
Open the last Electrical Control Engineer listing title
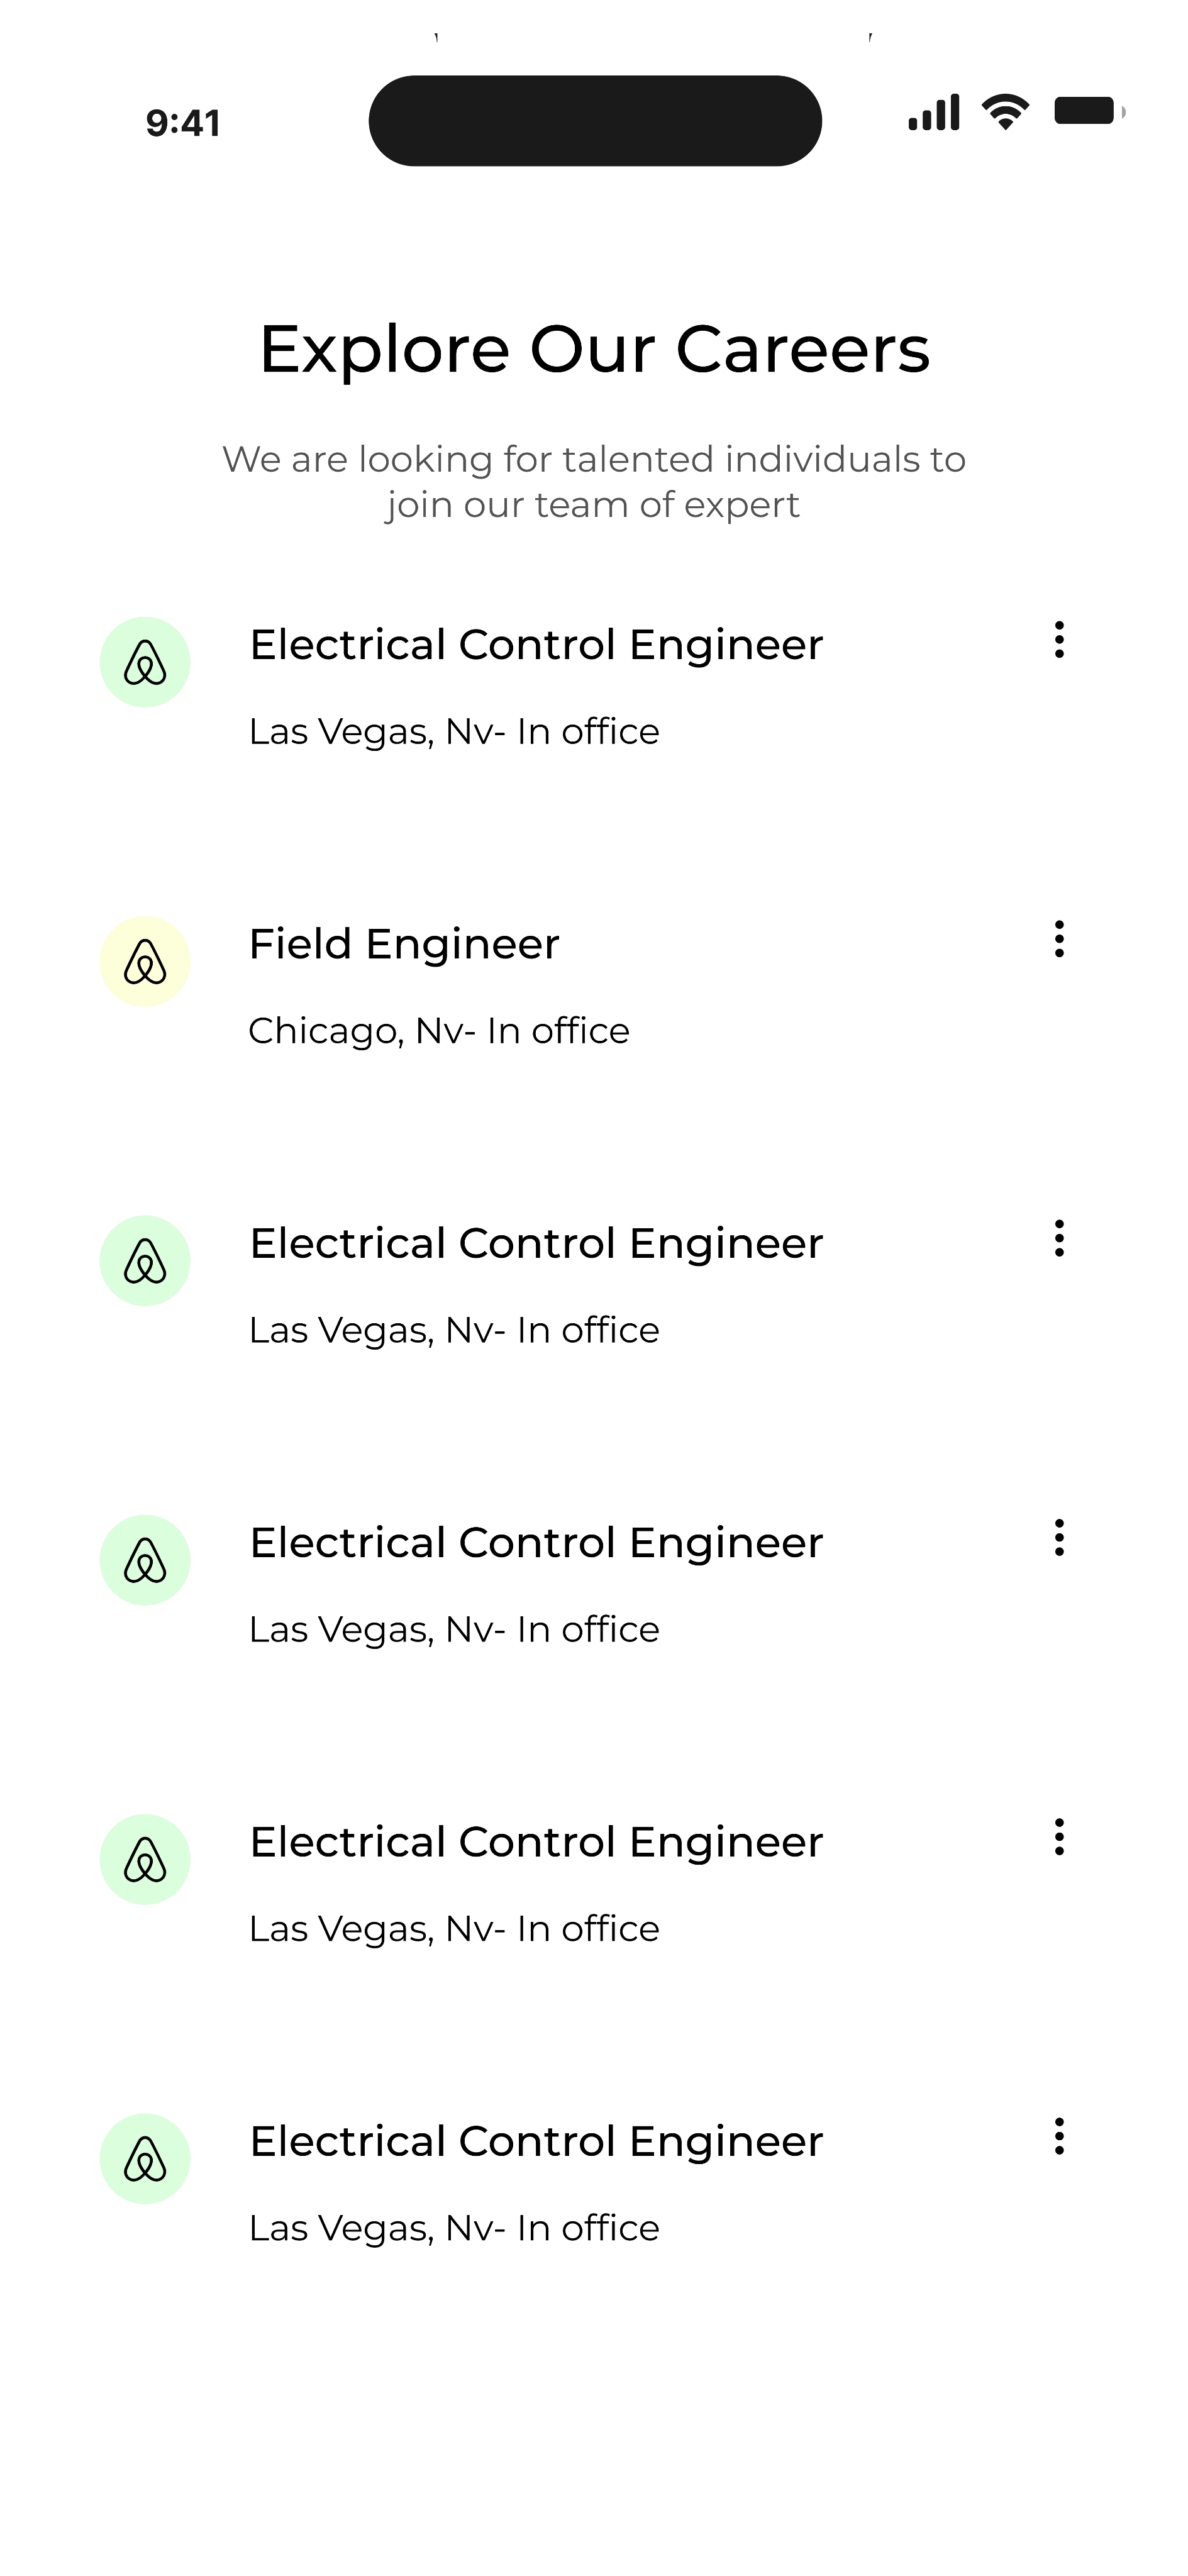pyautogui.click(x=536, y=2141)
